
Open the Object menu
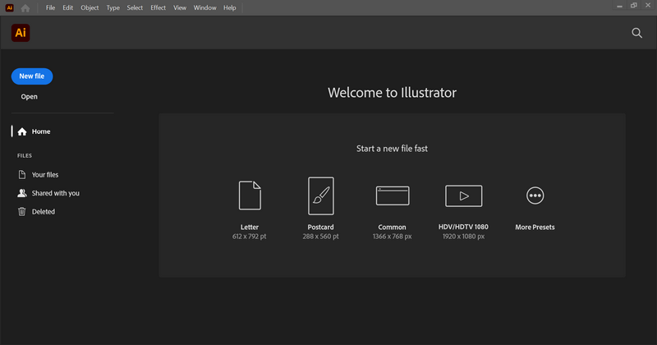point(90,7)
